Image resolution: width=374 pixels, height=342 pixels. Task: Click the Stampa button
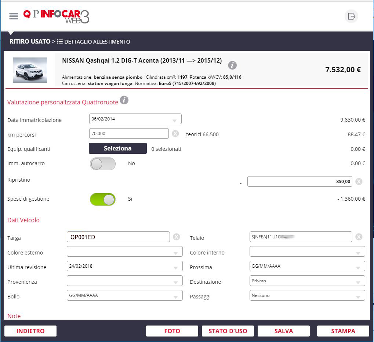343,331
